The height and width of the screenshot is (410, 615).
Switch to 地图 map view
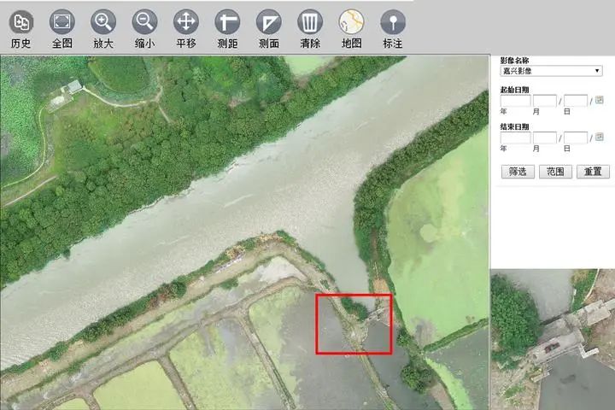pos(351,22)
